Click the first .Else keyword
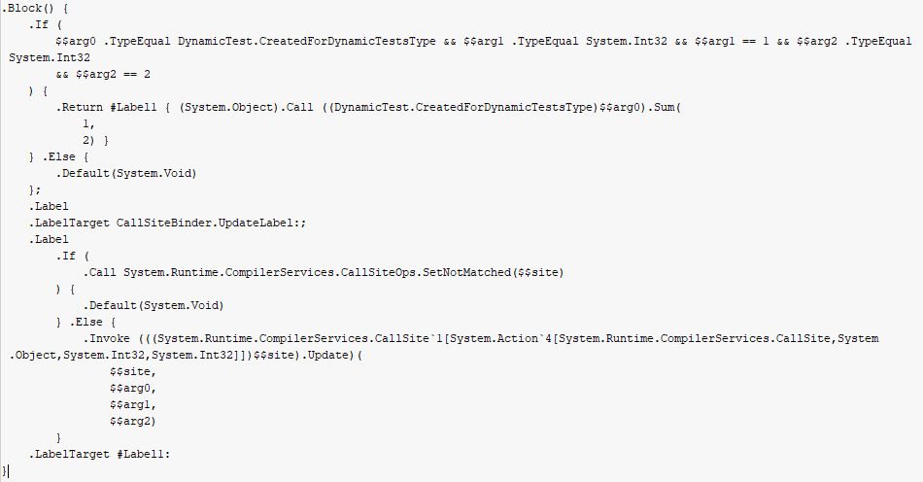923x482 pixels. pyautogui.click(x=59, y=156)
